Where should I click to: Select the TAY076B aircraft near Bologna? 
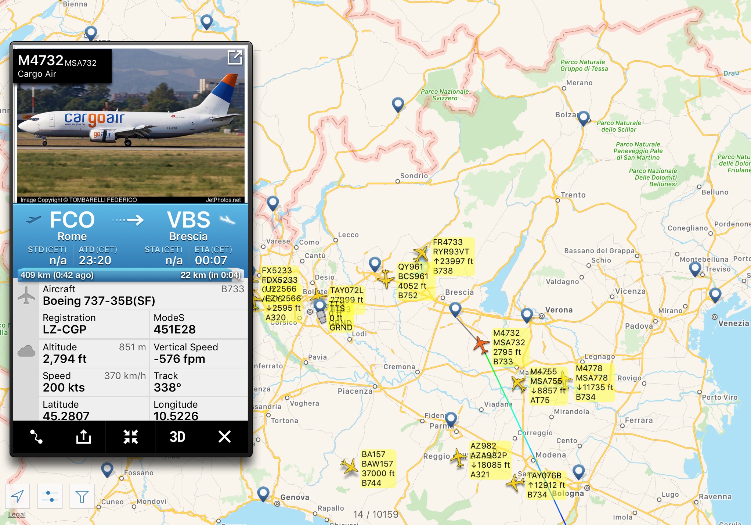point(516,483)
